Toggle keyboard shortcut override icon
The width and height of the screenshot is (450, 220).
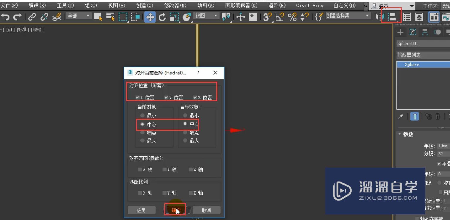(x=253, y=17)
